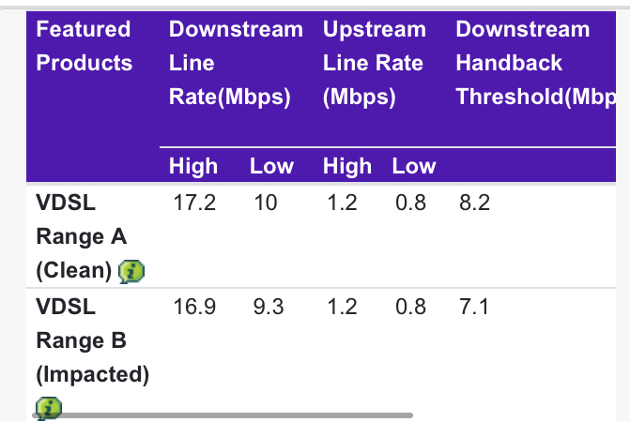The height and width of the screenshot is (422, 630).
Task: Select the High sub-header under Upstream Line Rate
Action: (x=347, y=167)
